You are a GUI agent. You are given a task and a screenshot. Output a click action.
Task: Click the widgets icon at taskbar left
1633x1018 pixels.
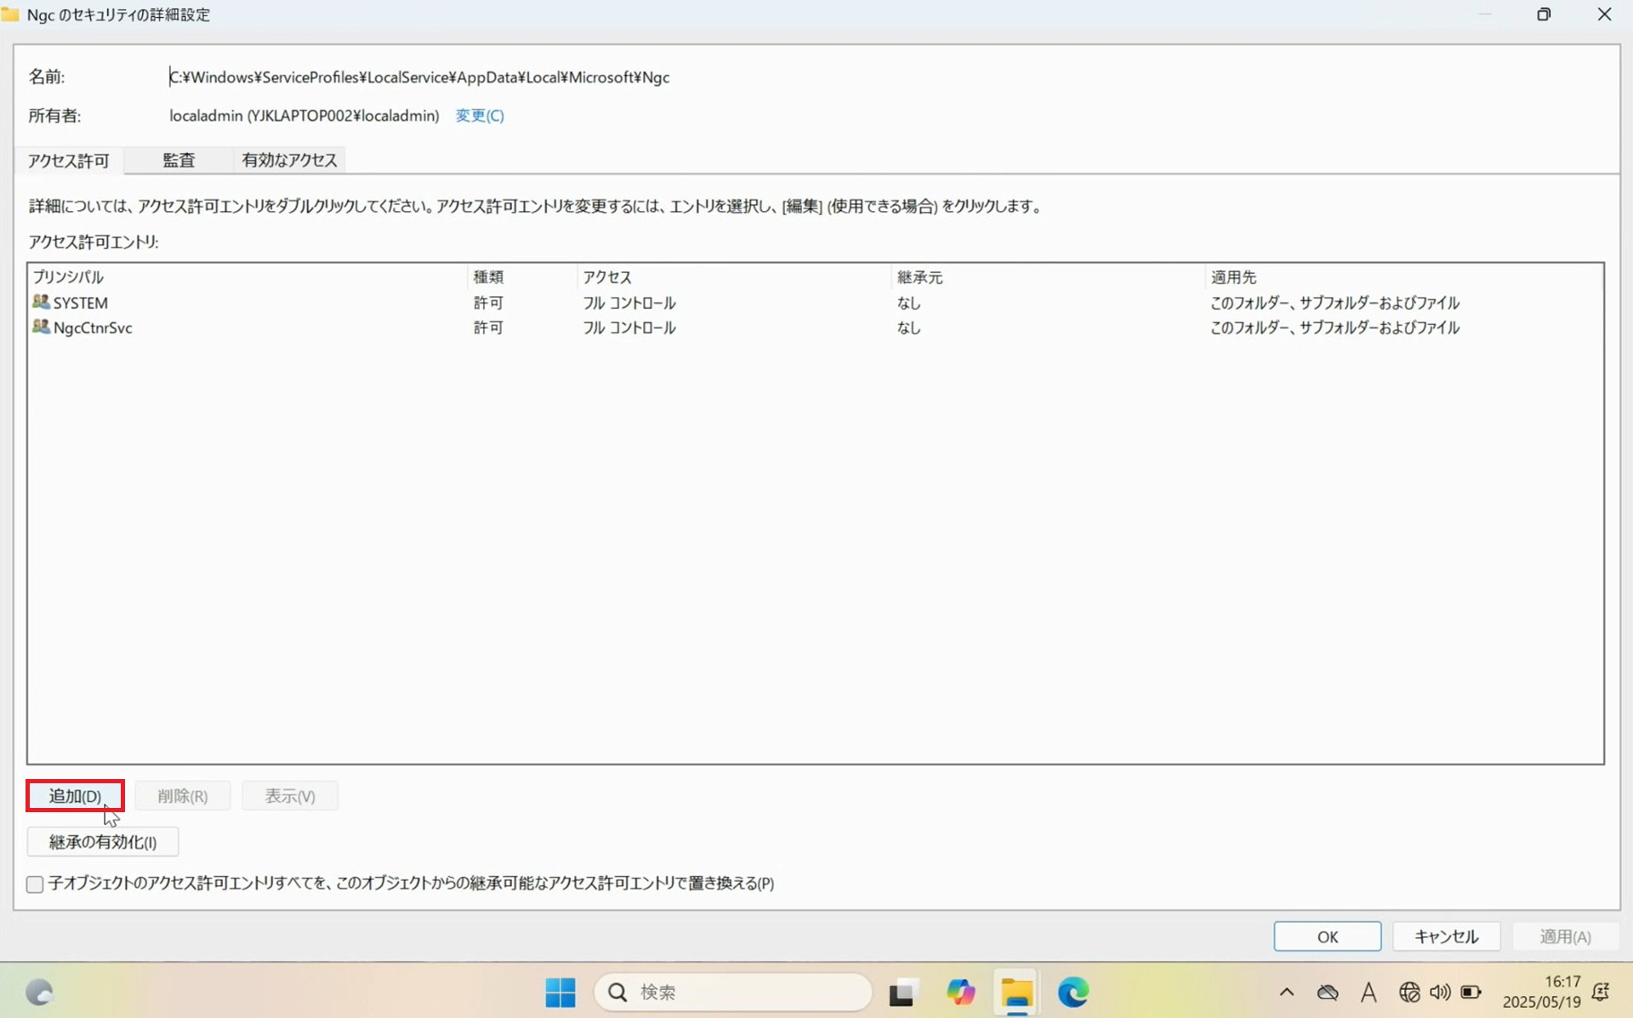[39, 992]
